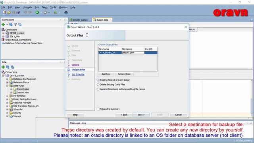Image resolution: width=254 pixels, height=143 pixels.
Task: Close the Export Wizard dialog
Action: [186, 27]
